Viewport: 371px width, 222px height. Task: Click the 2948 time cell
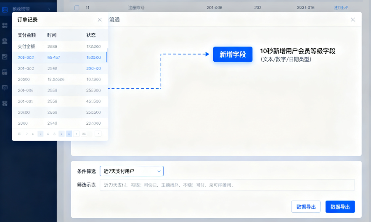click(x=52, y=123)
